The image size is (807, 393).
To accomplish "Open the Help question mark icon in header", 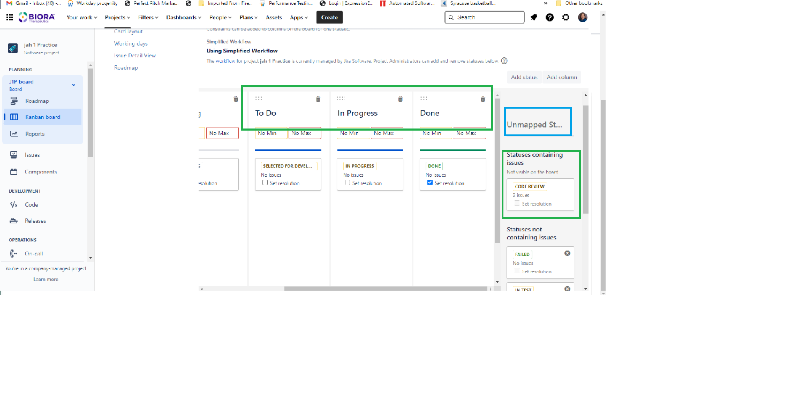I will 549,17.
